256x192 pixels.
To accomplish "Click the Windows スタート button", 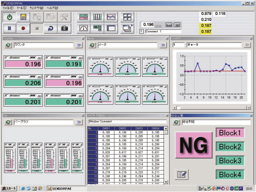I will 9,189.
